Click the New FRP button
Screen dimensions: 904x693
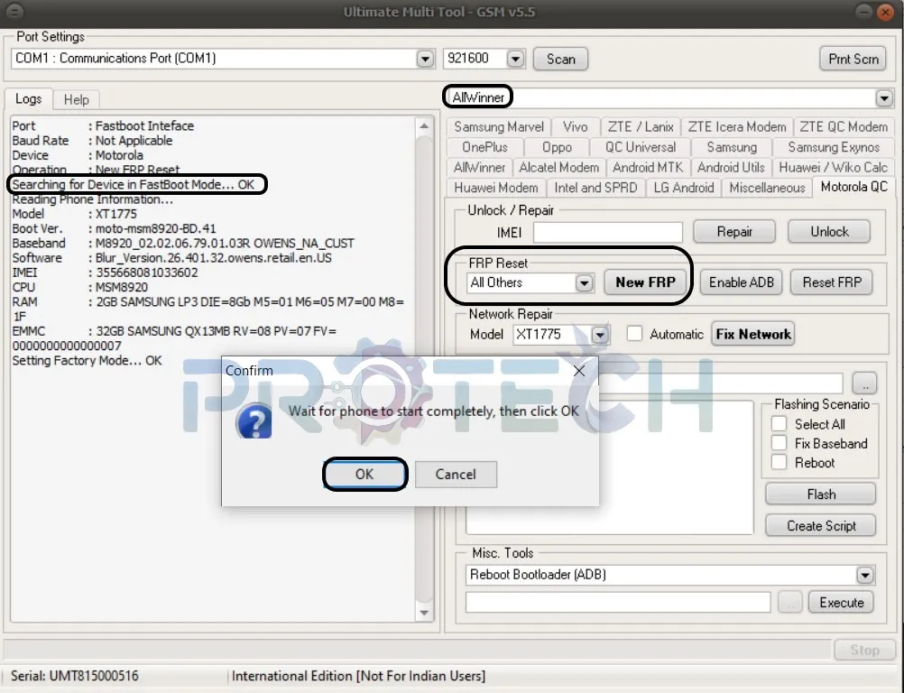[x=645, y=282]
